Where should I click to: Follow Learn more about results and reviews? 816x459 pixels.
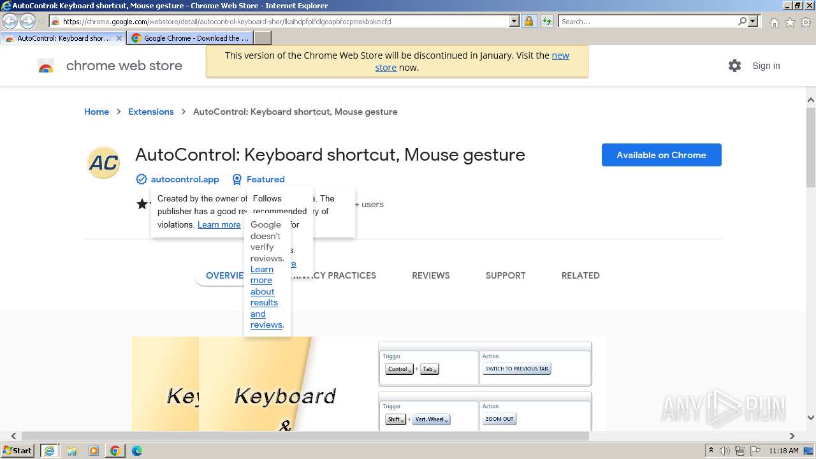tap(266, 297)
